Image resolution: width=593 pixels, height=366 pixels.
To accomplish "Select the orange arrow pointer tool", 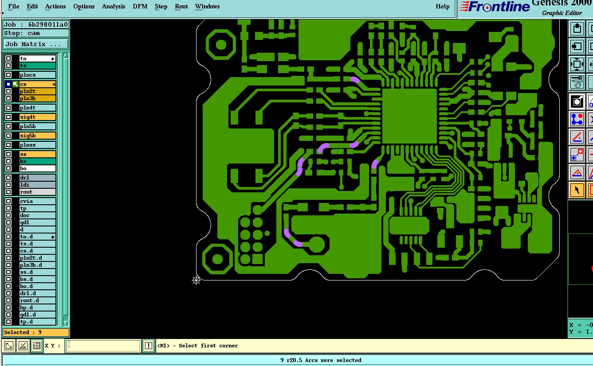I will 577,190.
